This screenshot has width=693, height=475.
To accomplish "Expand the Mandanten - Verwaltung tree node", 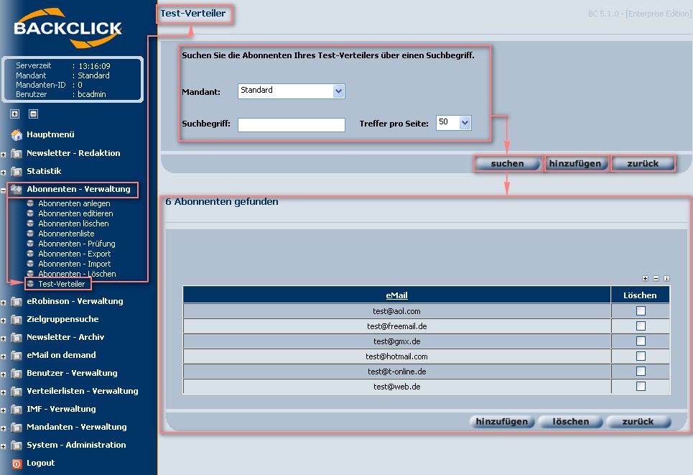I will (x=3, y=428).
